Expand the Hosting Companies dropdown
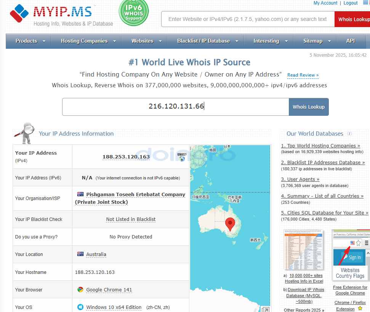 [88, 41]
